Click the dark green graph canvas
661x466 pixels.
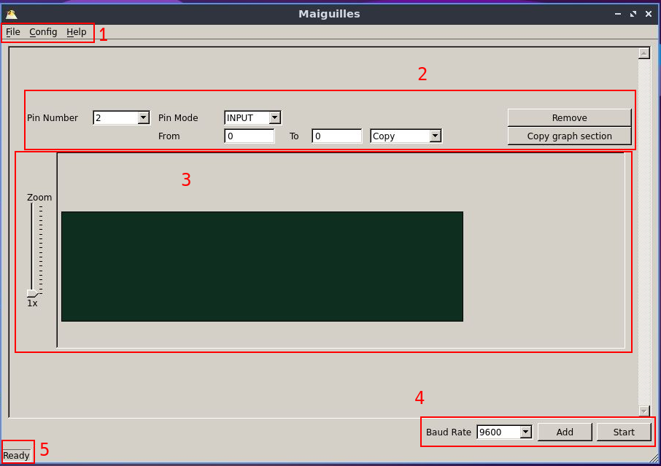(262, 266)
